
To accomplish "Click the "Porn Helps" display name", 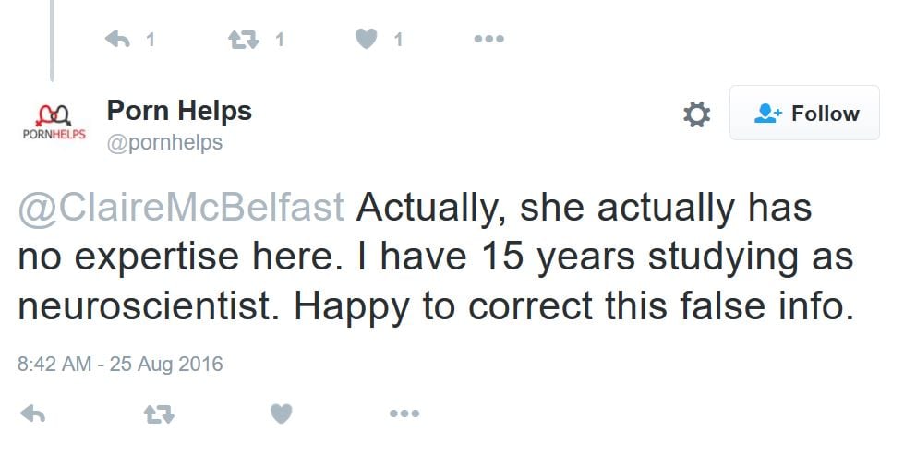I will click(x=179, y=112).
